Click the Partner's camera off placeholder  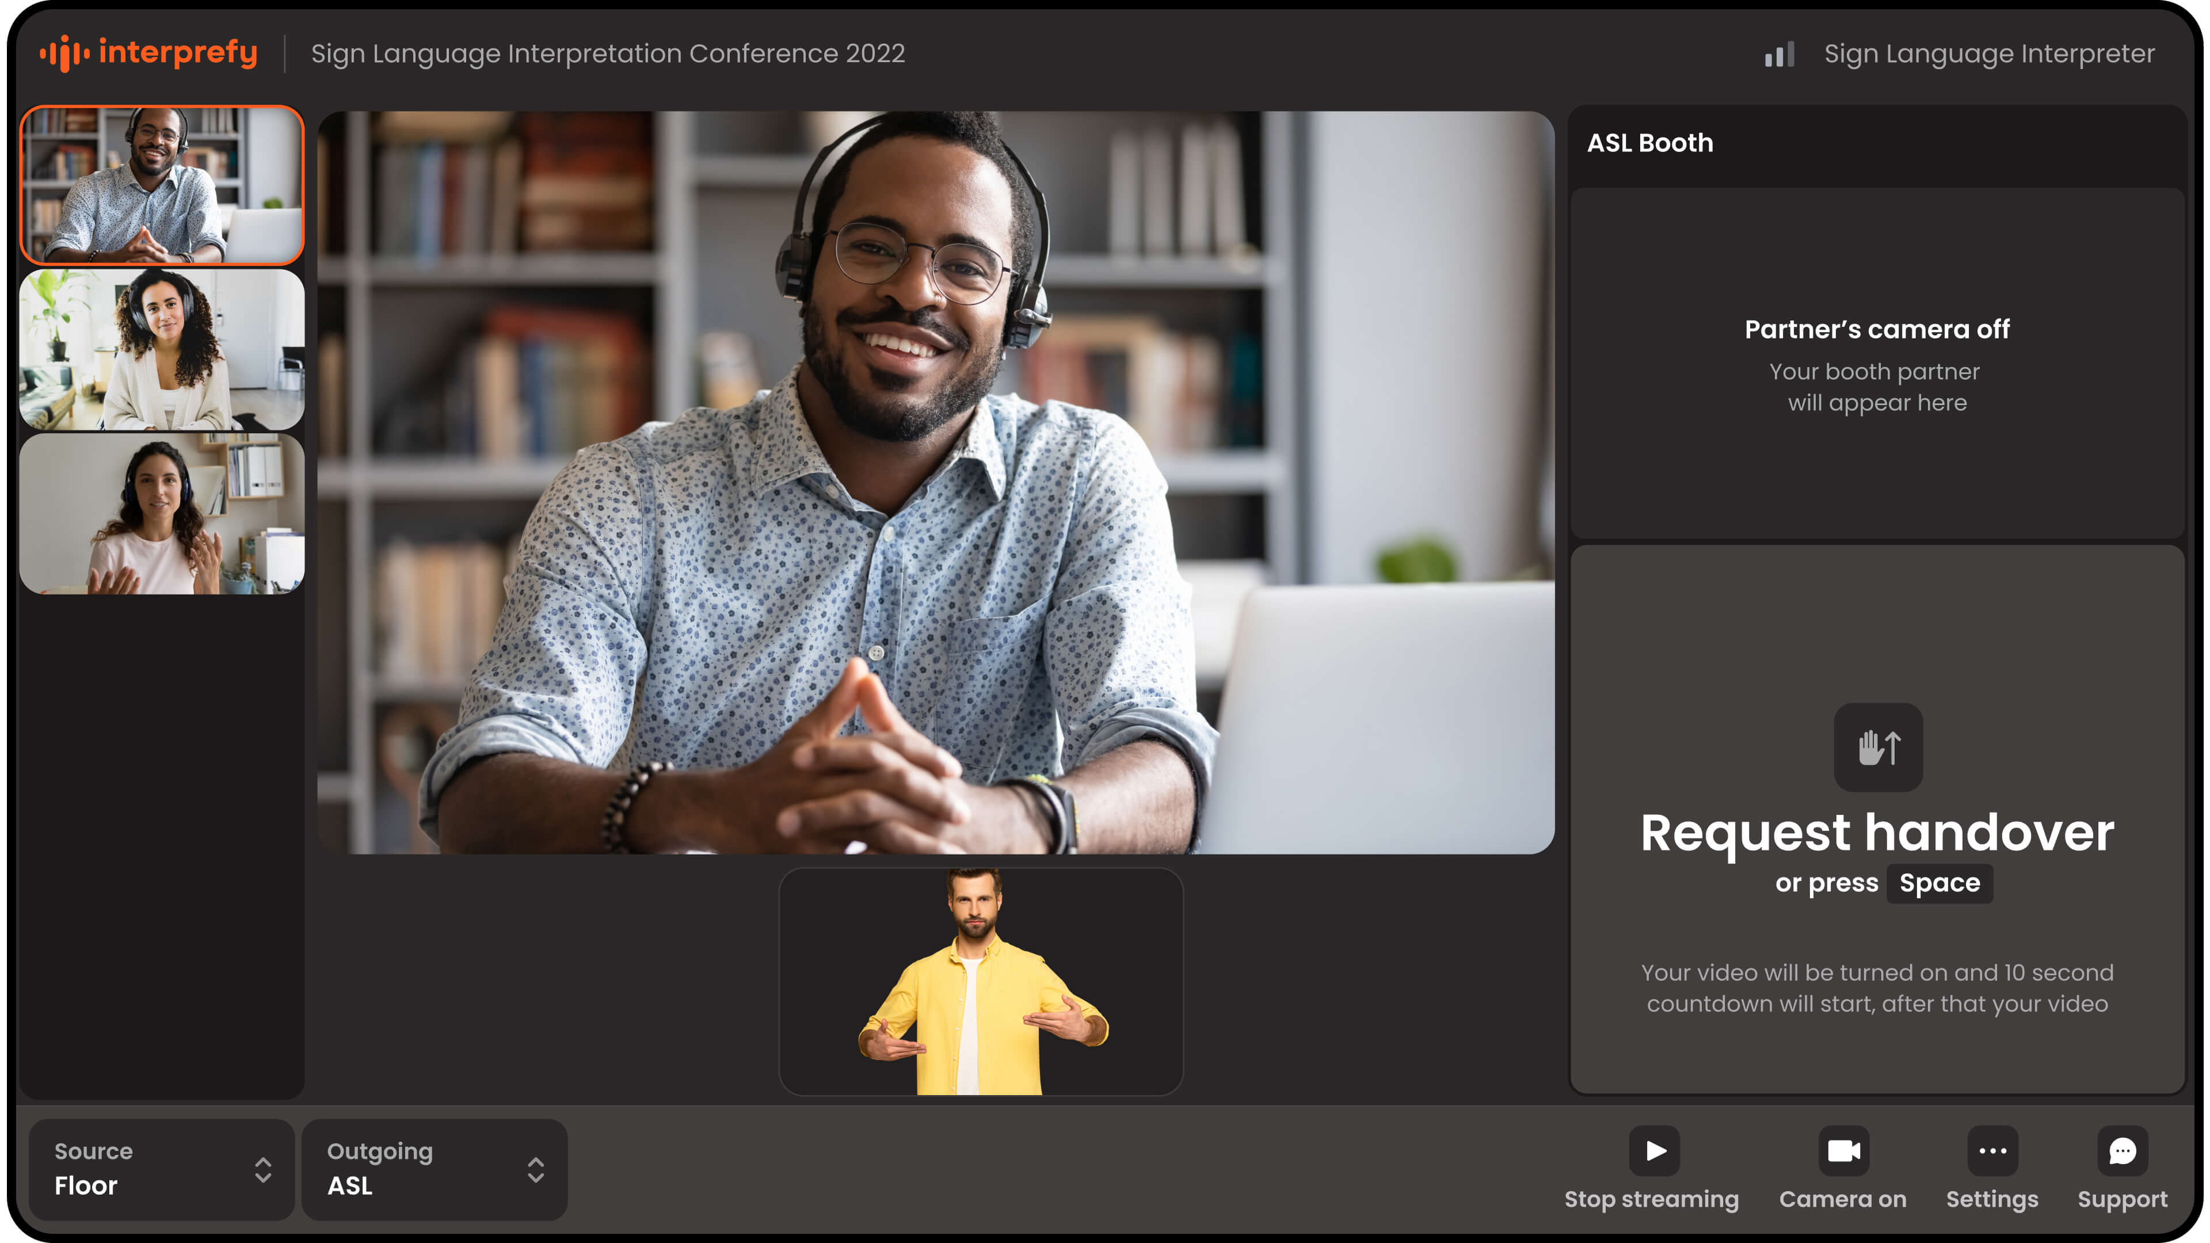coord(1877,364)
